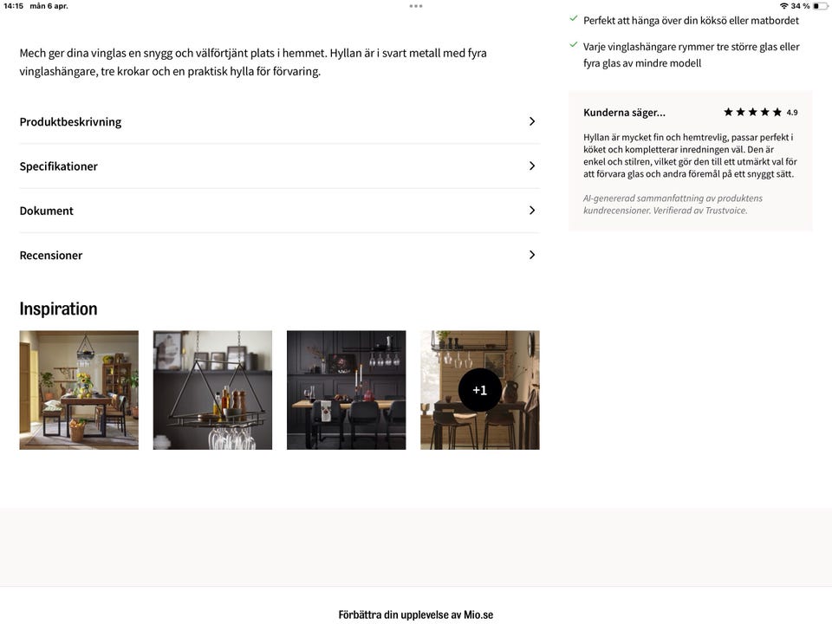Select the Recensioner row label
Image resolution: width=832 pixels, height=624 pixels.
coord(51,255)
